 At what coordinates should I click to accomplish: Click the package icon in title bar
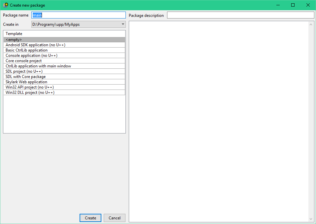[6, 5]
